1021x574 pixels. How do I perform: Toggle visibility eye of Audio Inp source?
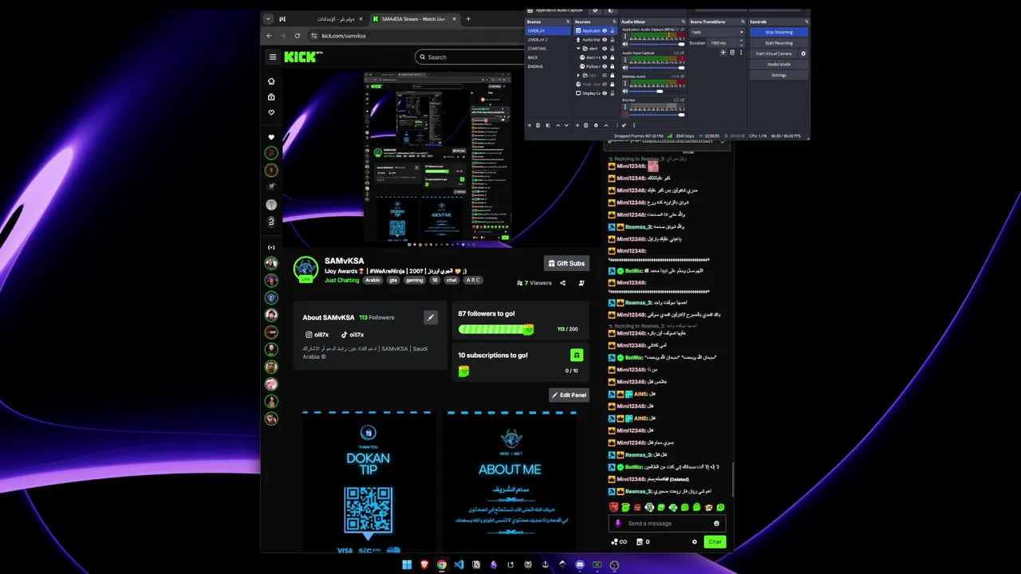point(605,40)
